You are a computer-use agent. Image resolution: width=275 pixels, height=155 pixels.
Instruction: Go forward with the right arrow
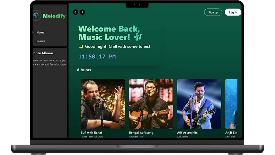82,12
